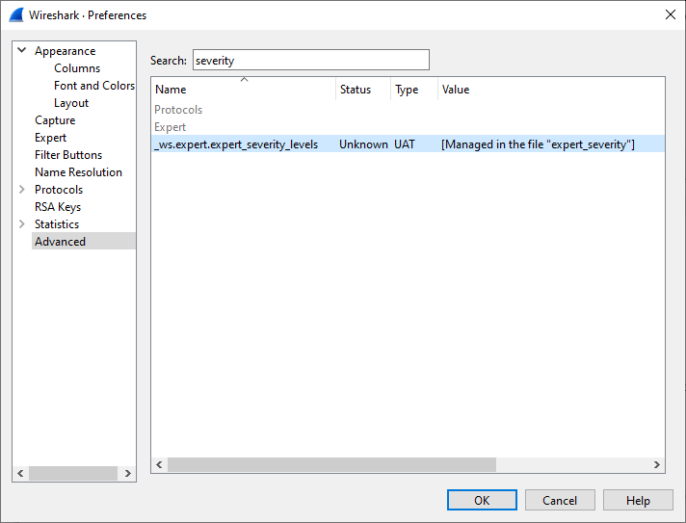
Task: Sort by the Value column header
Action: 551,90
